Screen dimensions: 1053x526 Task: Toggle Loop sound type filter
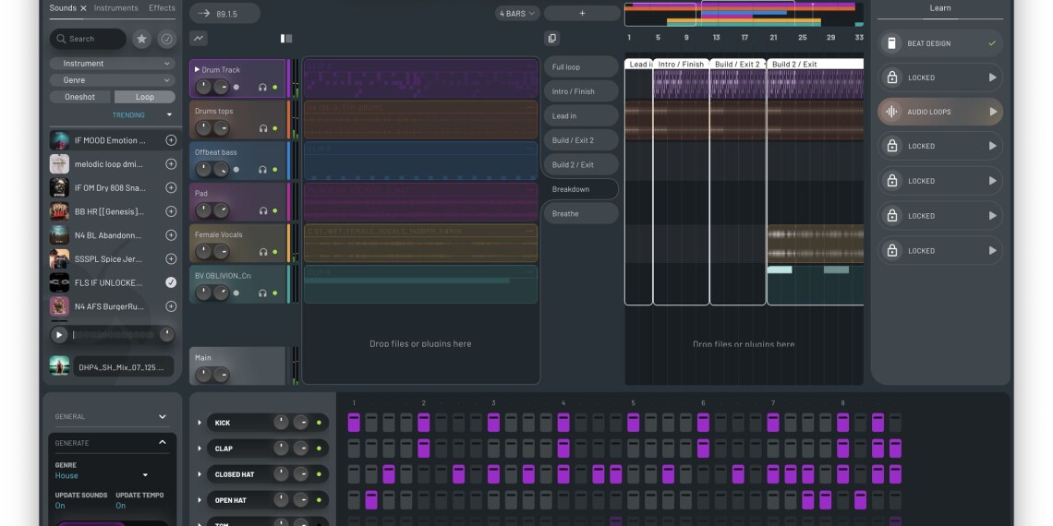(x=145, y=97)
